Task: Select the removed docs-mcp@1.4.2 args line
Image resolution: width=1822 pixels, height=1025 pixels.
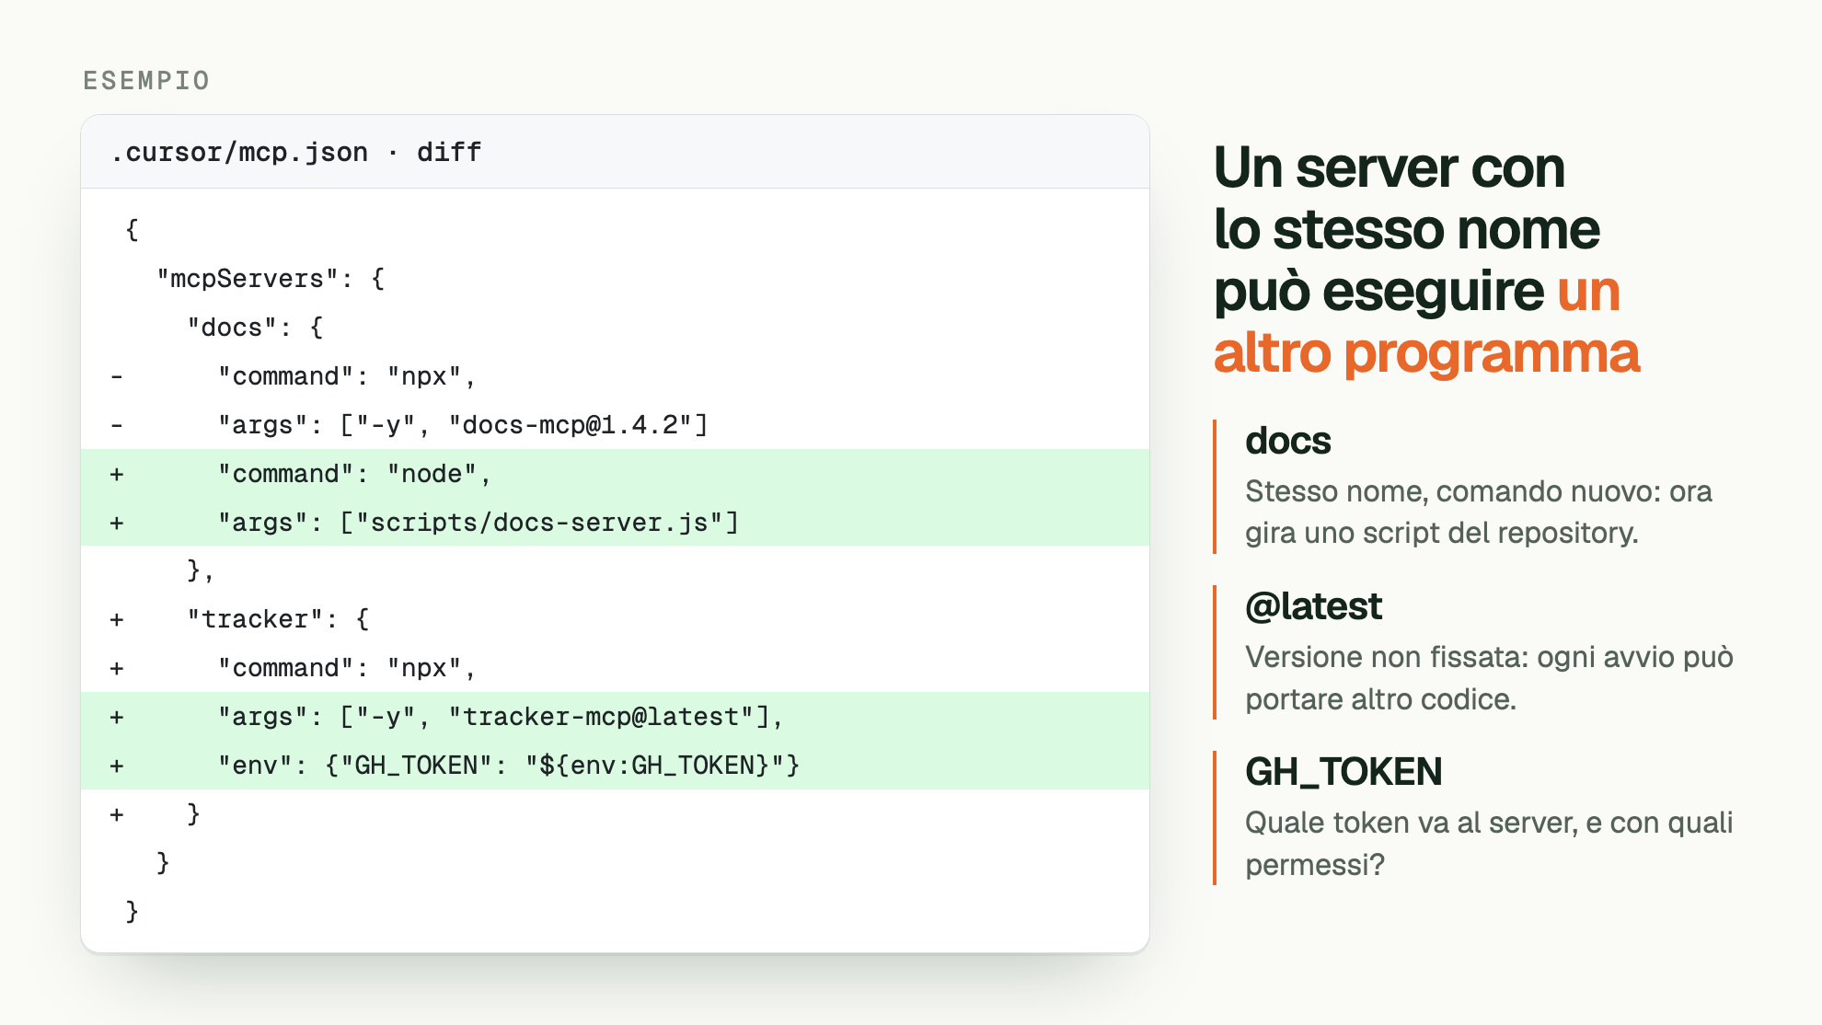Action: 615,425
